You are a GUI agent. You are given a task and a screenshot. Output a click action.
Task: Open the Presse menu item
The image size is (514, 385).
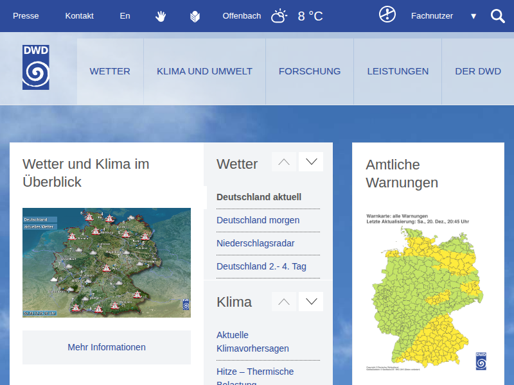[26, 16]
